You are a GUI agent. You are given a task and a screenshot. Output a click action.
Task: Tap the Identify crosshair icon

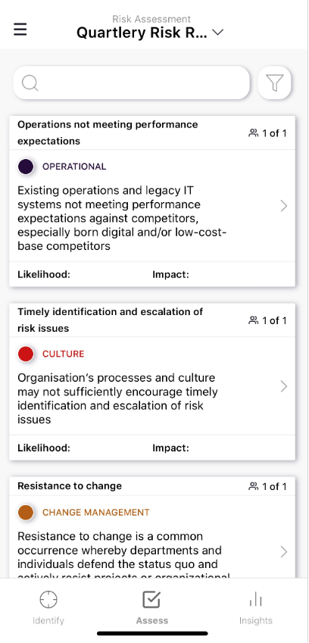(48, 600)
